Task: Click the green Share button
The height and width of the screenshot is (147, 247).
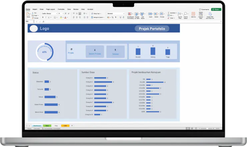Action: click(216, 9)
